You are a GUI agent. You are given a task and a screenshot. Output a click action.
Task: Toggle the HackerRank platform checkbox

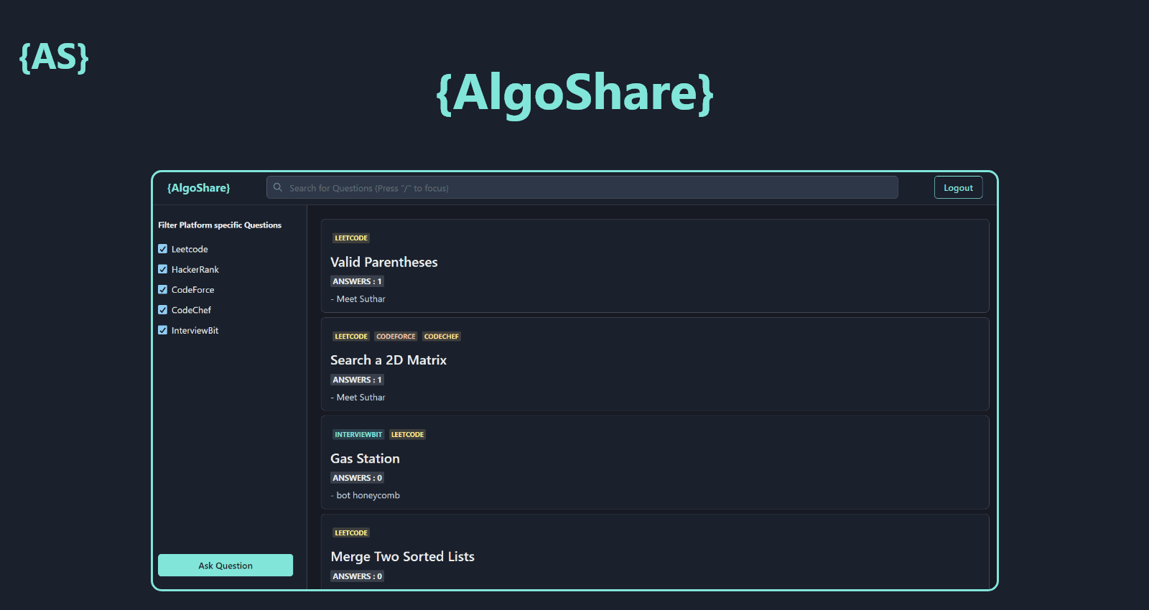163,269
